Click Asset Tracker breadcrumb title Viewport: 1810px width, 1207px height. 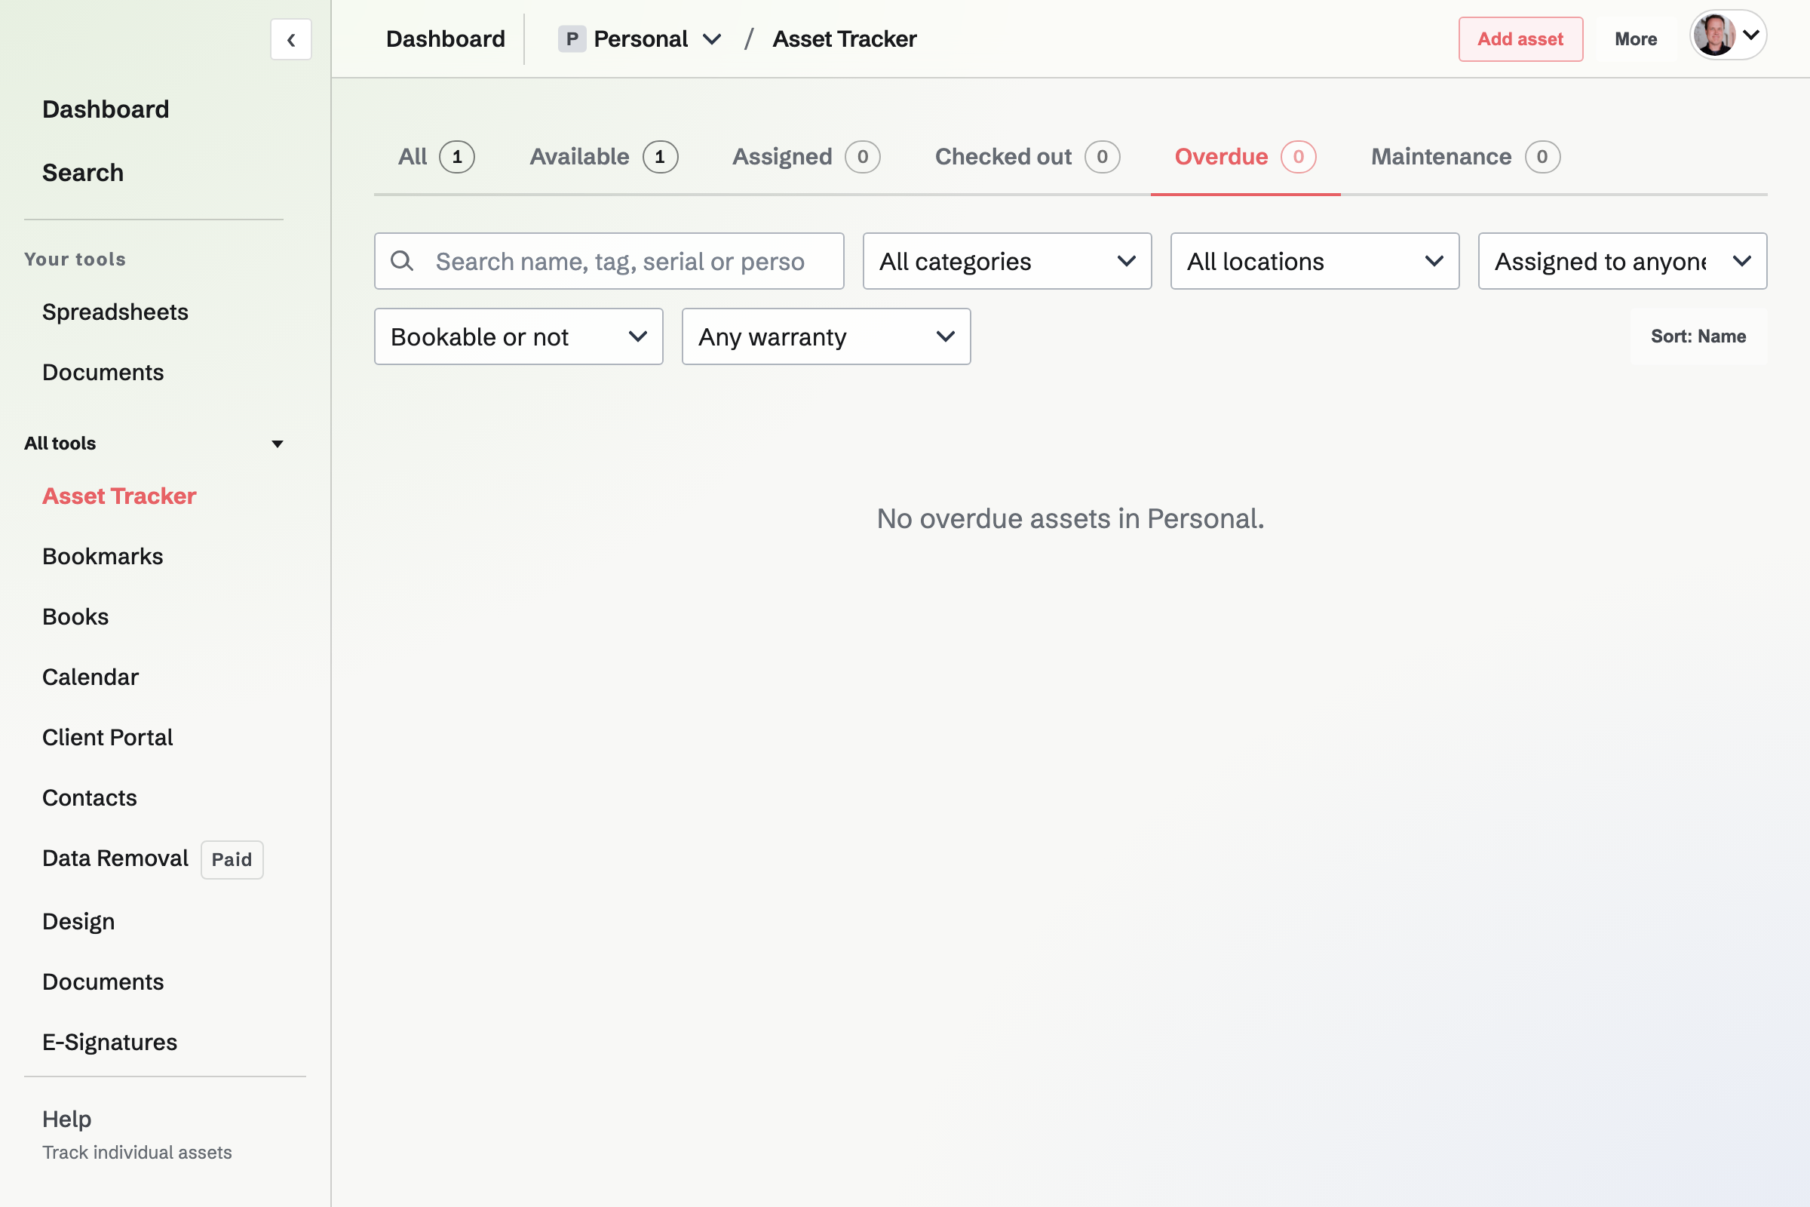(844, 39)
